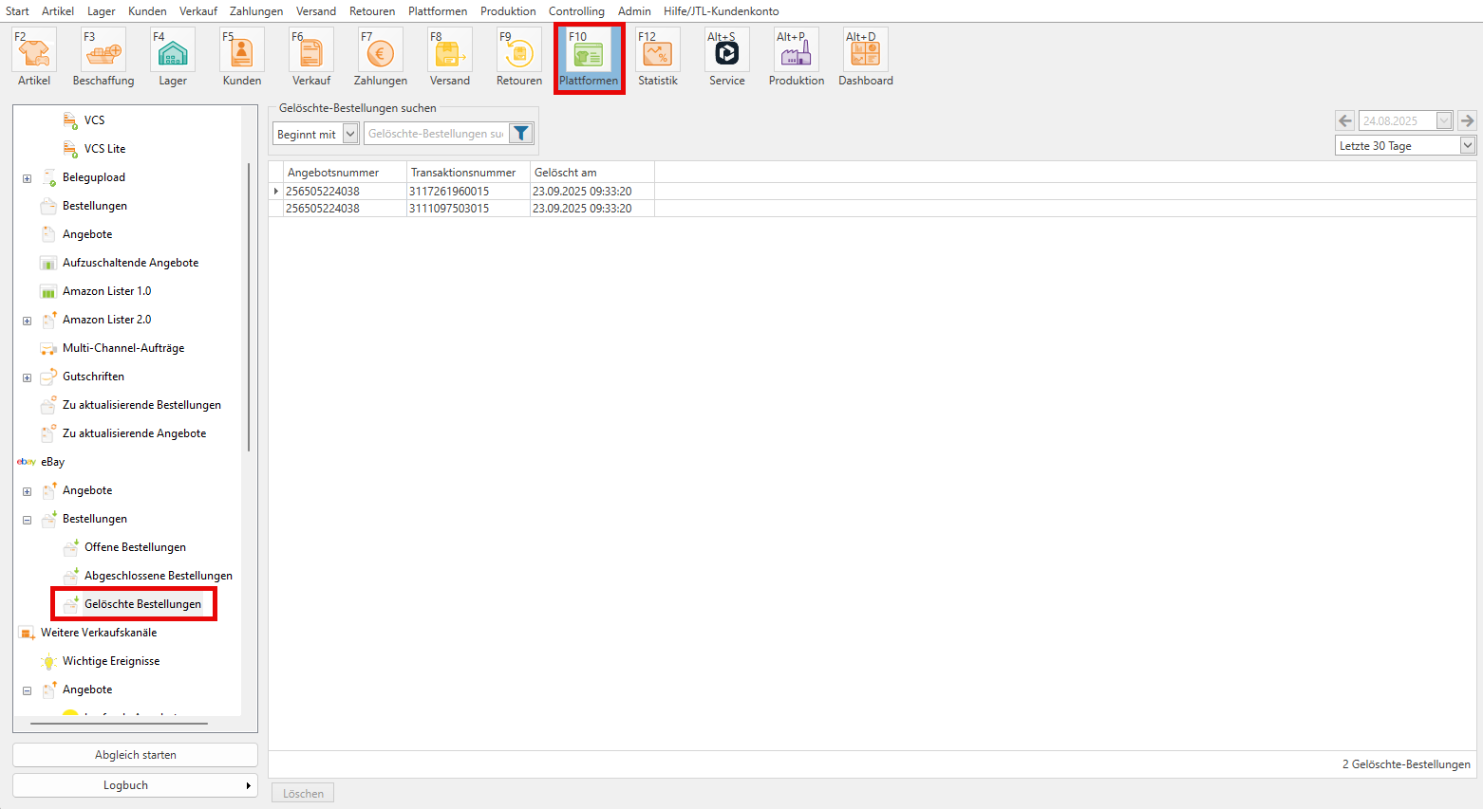Collapse the eBay Bestellungen tree node
Viewport: 1483px width, 809px height.
point(27,520)
